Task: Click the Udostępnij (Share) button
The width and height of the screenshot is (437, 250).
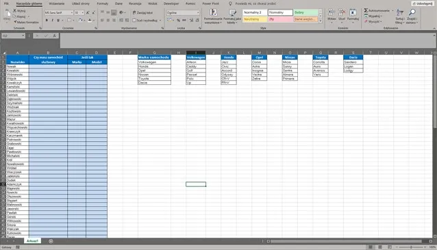Action: [x=423, y=3]
